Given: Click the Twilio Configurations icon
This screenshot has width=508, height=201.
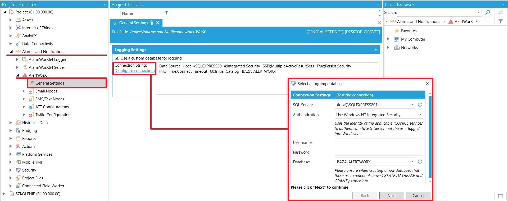Looking at the screenshot, I should click(x=31, y=115).
